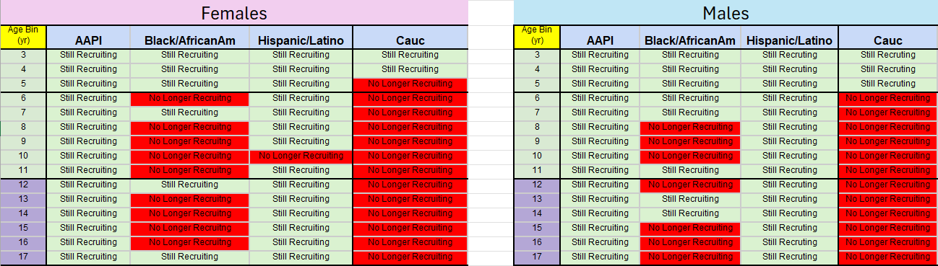
Task: Select the Males Black/AfricanAm column header
Action: pos(690,40)
